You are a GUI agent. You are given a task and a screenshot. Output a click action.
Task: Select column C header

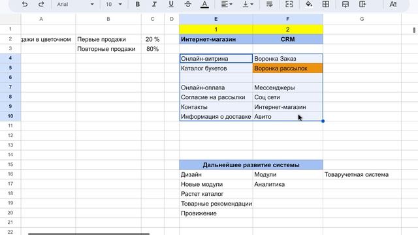tap(152, 19)
